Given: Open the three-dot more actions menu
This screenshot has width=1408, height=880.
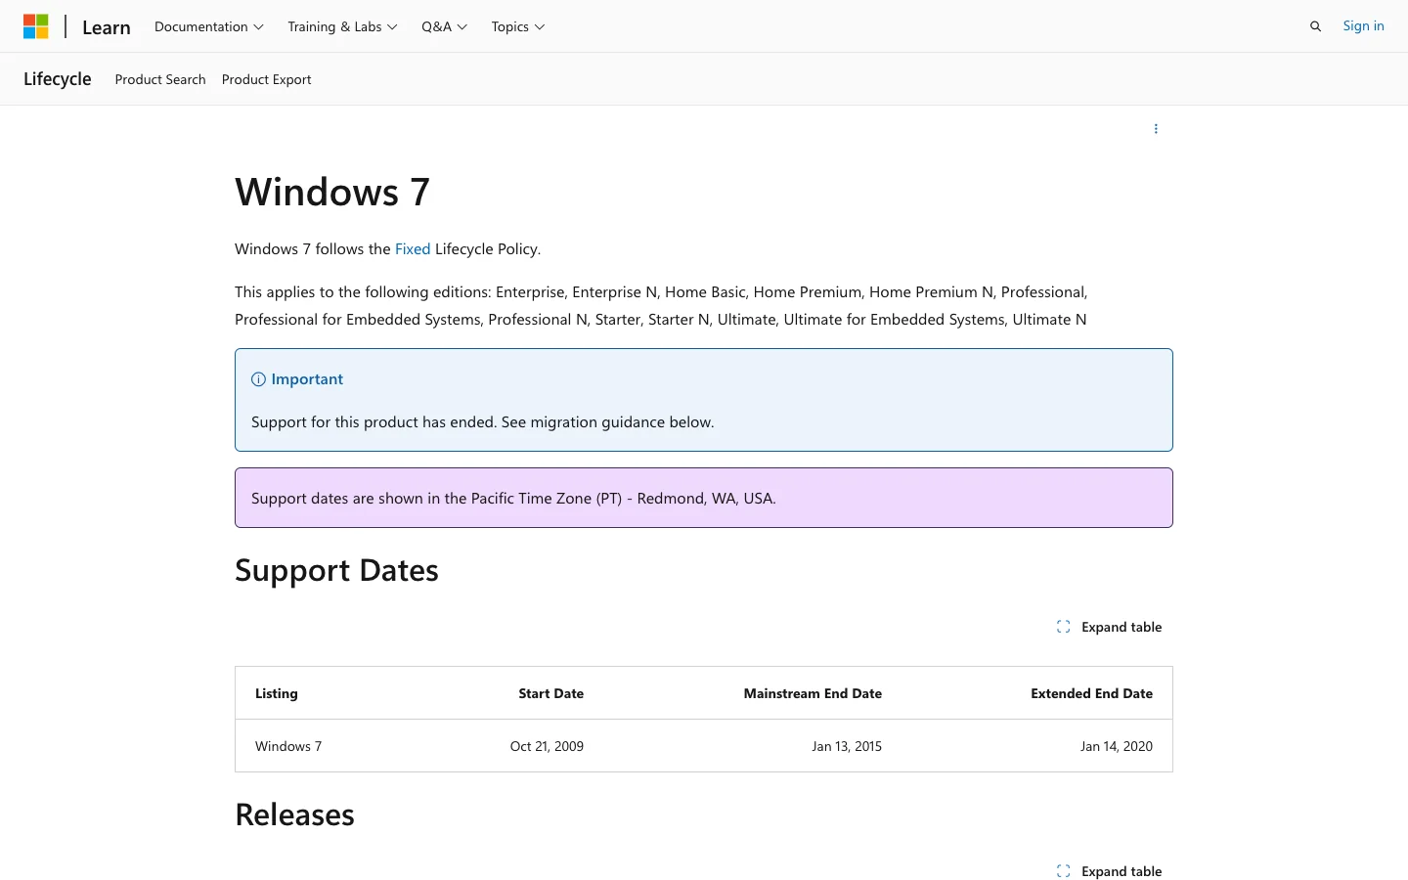Looking at the screenshot, I should click(1156, 129).
